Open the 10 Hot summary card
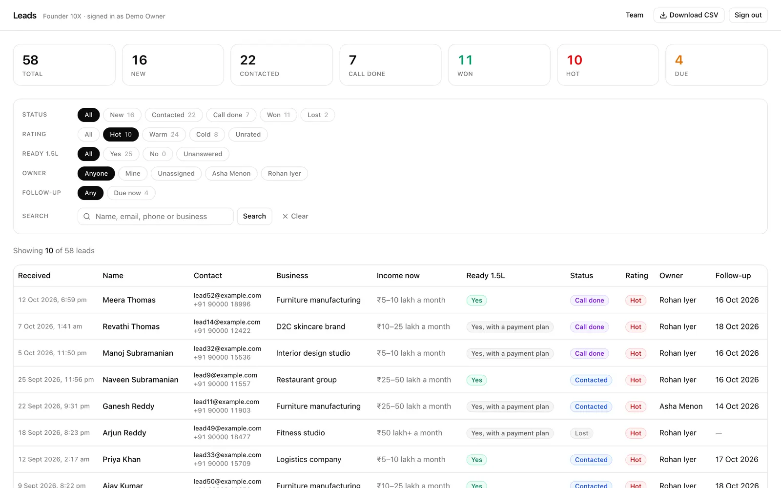The height and width of the screenshot is (488, 781). click(x=608, y=65)
